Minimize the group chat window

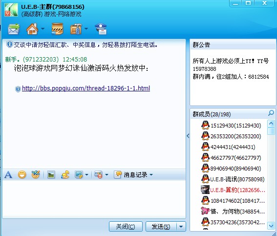click(235, 3)
